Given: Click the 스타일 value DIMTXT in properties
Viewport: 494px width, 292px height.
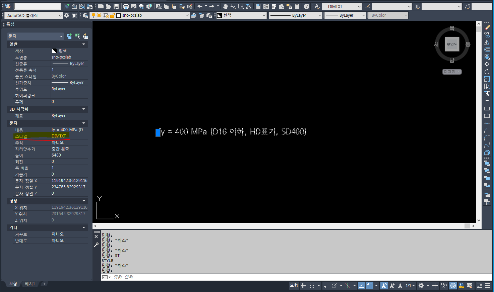Looking at the screenshot, I should 69,136.
